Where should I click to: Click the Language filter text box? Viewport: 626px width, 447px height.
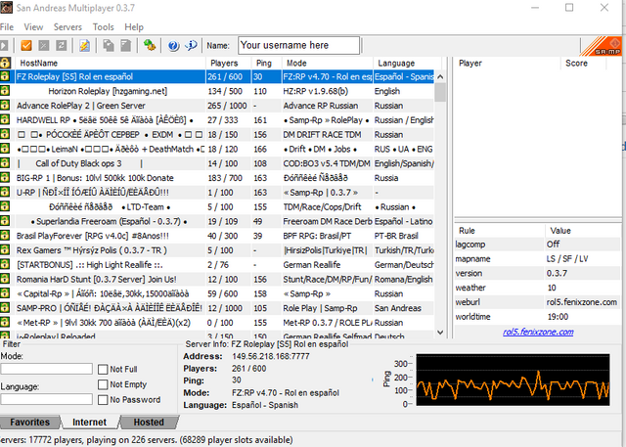[x=46, y=399]
